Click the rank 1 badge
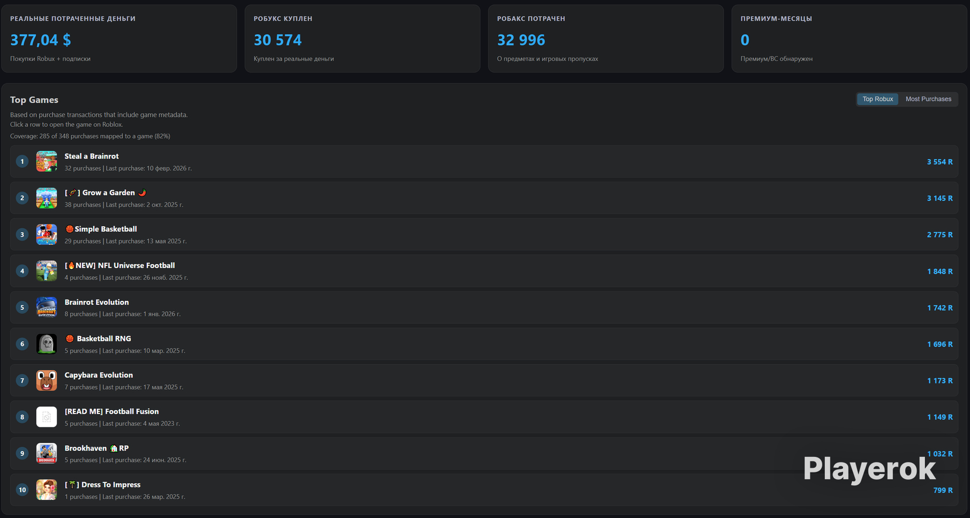 (22, 162)
